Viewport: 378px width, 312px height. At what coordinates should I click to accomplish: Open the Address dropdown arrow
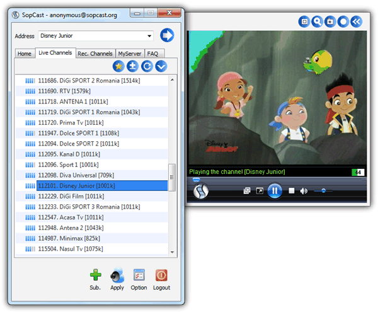click(x=149, y=36)
